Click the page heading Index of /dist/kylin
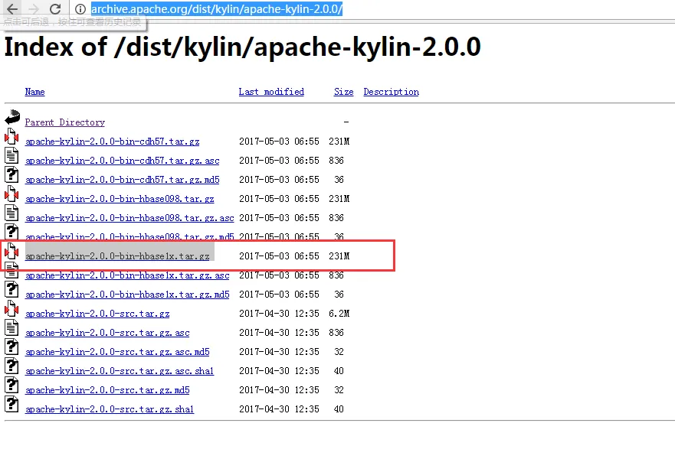 242,47
